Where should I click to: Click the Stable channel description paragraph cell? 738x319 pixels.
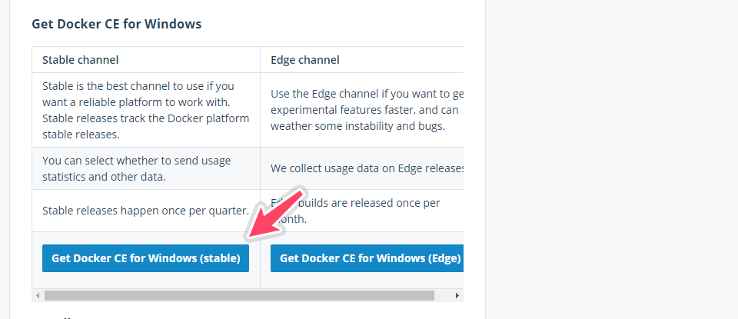coord(146,110)
